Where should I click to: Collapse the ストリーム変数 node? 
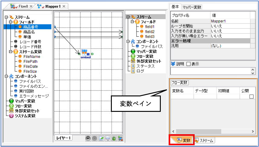[11, 52]
